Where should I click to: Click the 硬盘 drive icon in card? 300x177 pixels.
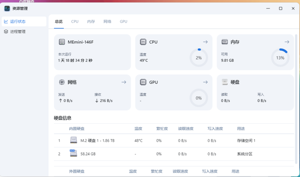[x=225, y=82]
